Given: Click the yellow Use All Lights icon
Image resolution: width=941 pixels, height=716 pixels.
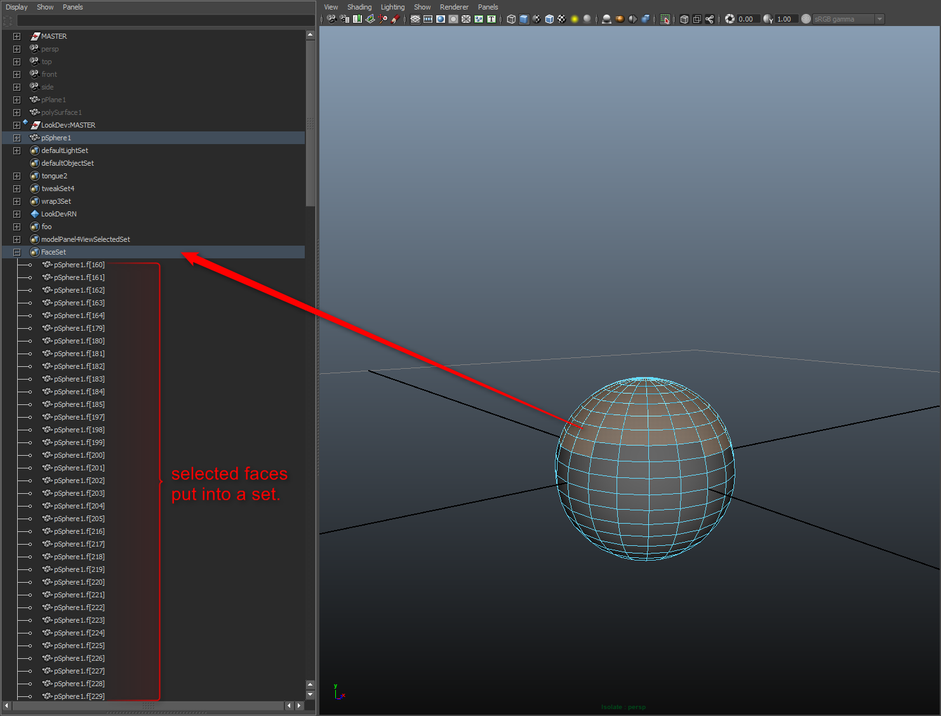Looking at the screenshot, I should coord(575,19).
